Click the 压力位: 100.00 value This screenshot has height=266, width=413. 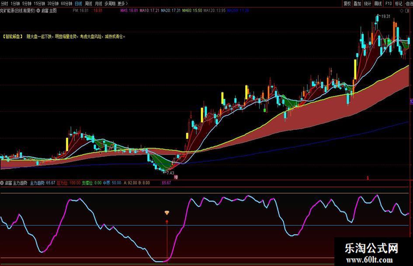(69, 183)
